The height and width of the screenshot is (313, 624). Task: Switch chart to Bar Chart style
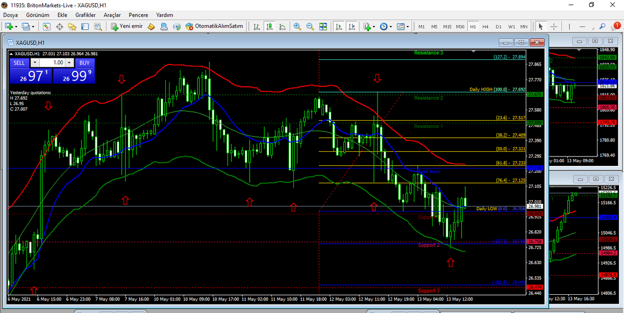(257, 26)
